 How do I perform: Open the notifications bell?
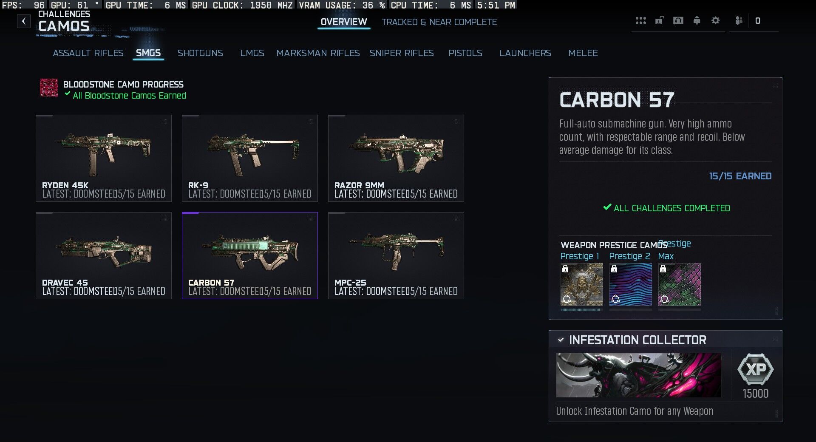[x=697, y=20]
